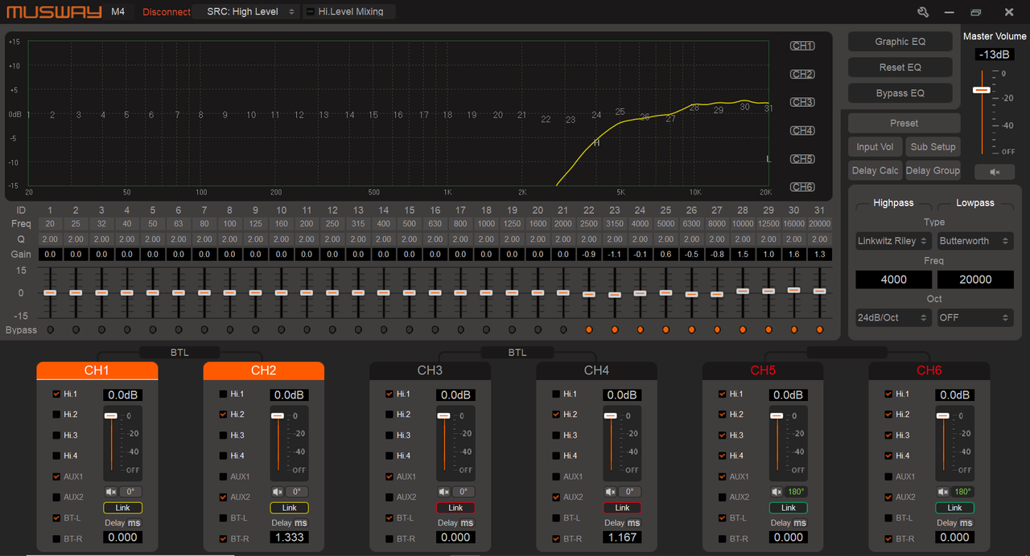This screenshot has height=556, width=1030.
Task: Click CH3 red Link button
Action: 455,508
